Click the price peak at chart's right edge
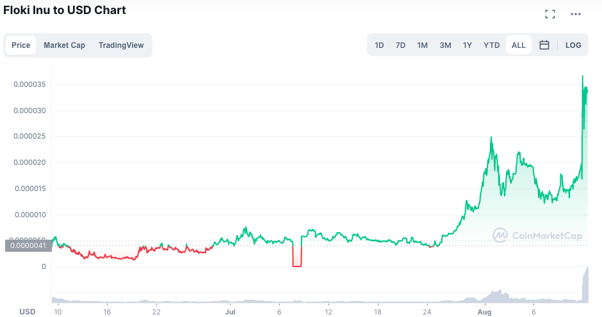The height and width of the screenshot is (317, 602). point(582,76)
